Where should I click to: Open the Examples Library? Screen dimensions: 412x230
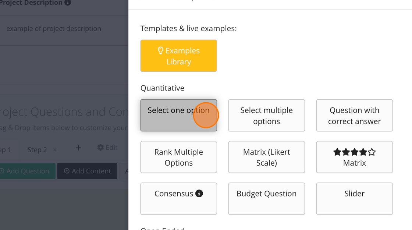click(178, 56)
